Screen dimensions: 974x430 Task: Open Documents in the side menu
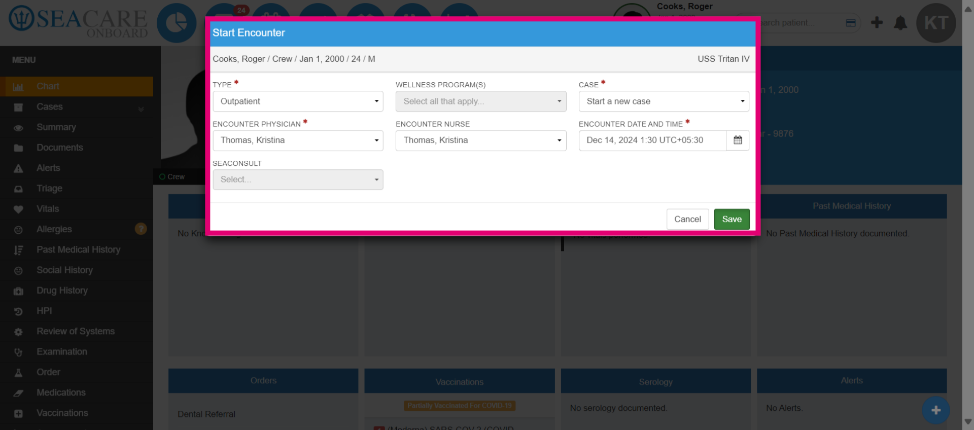[x=77, y=148]
